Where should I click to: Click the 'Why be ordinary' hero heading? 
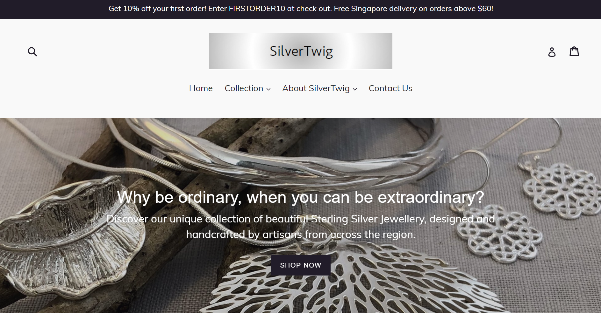coord(300,197)
